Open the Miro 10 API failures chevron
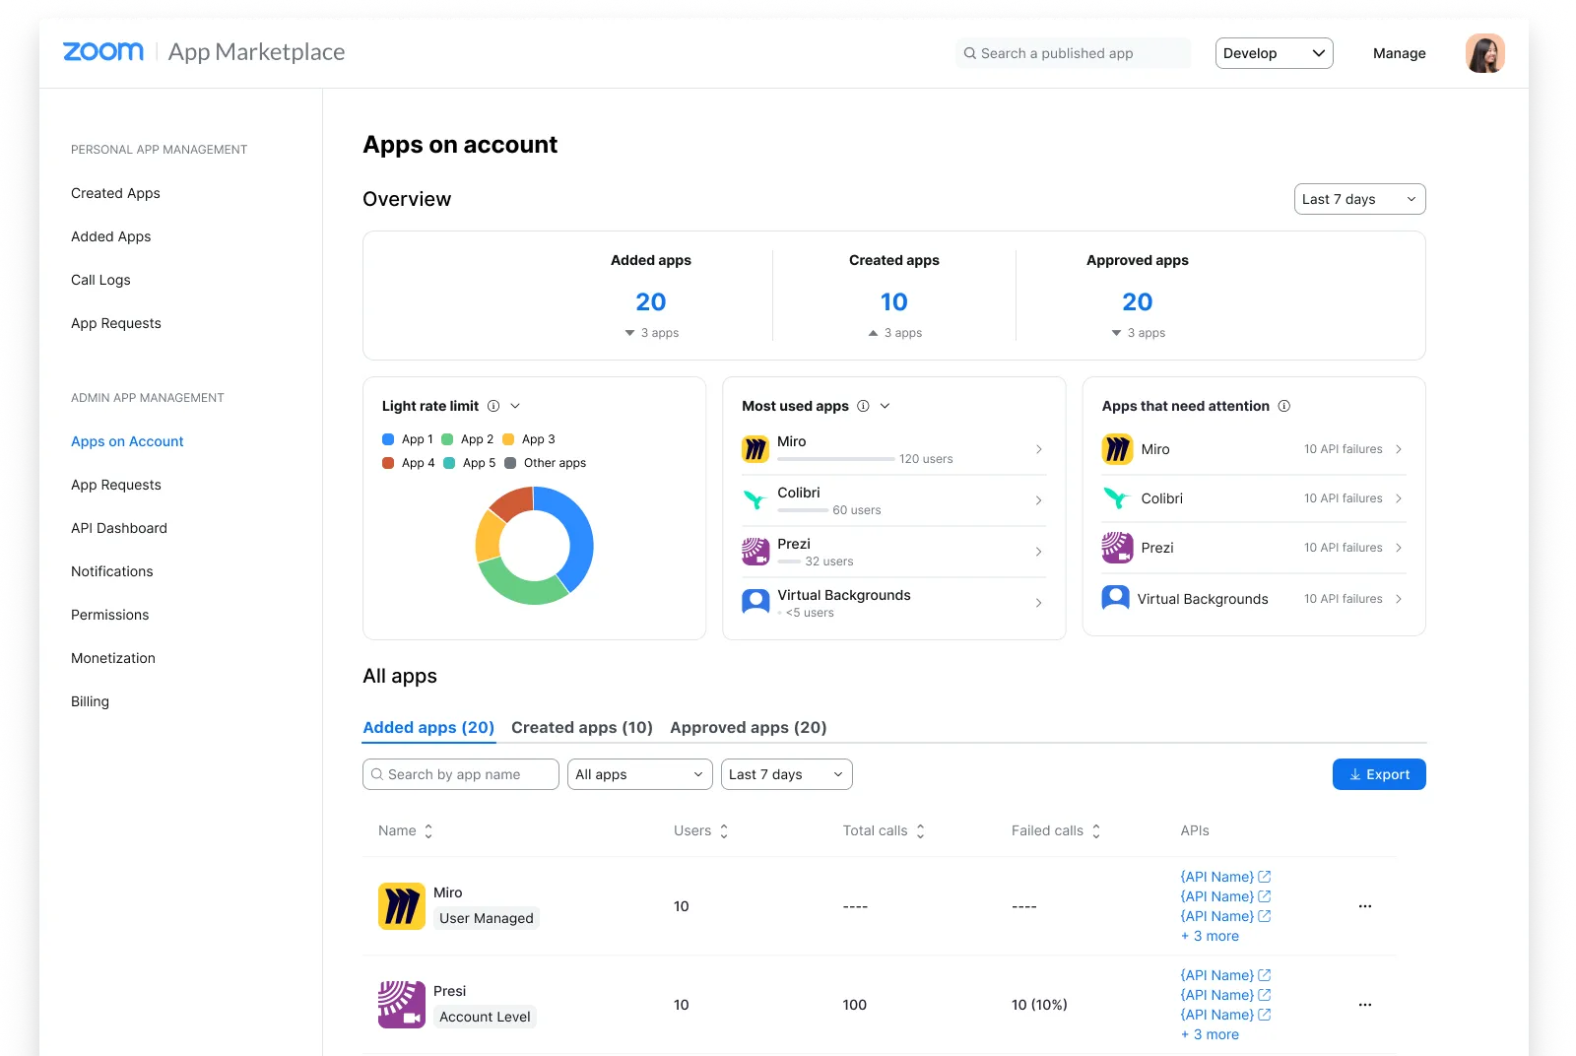The height and width of the screenshot is (1056, 1576). tap(1399, 449)
